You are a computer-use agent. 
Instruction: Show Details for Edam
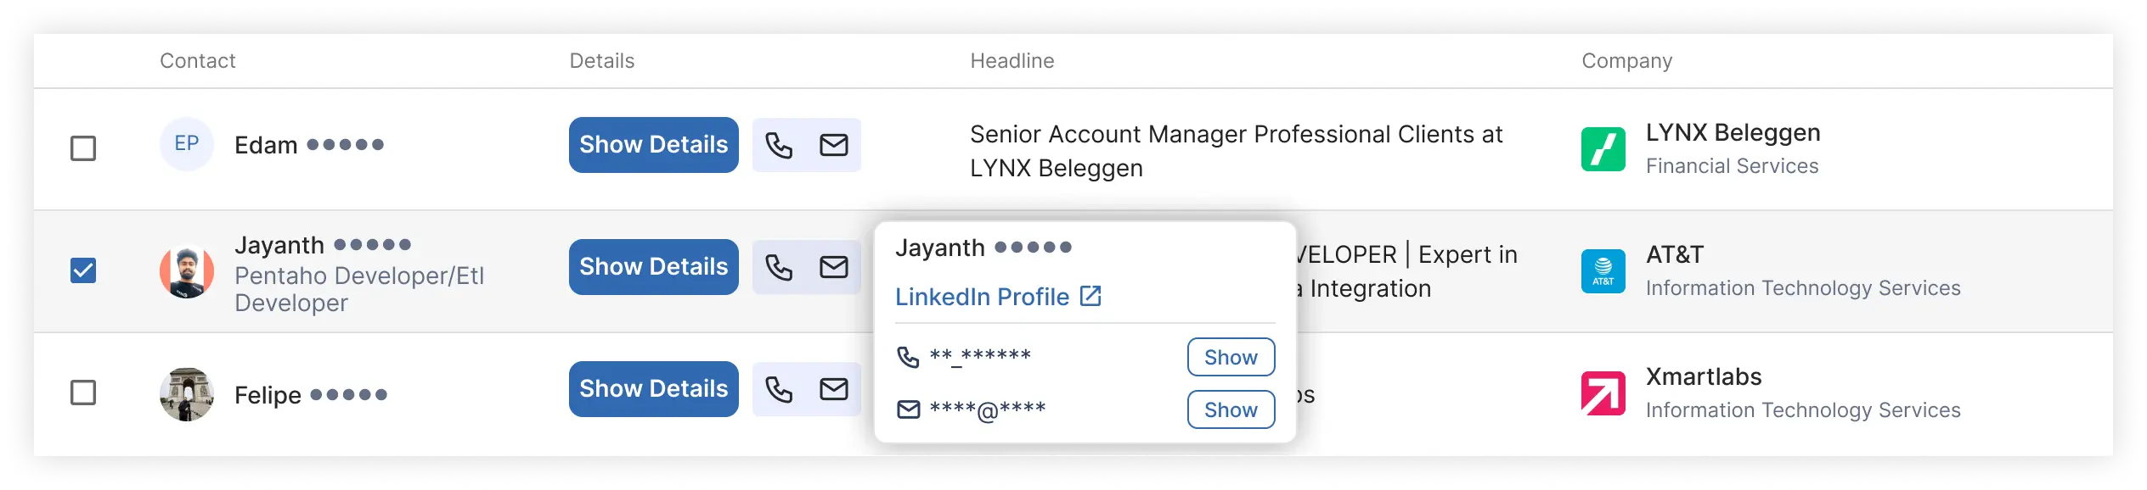[x=653, y=145]
